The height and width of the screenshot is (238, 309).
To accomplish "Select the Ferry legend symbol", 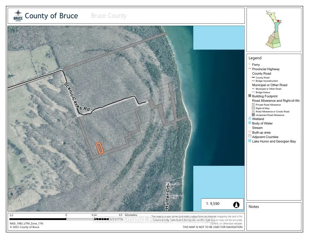I will (x=249, y=65).
